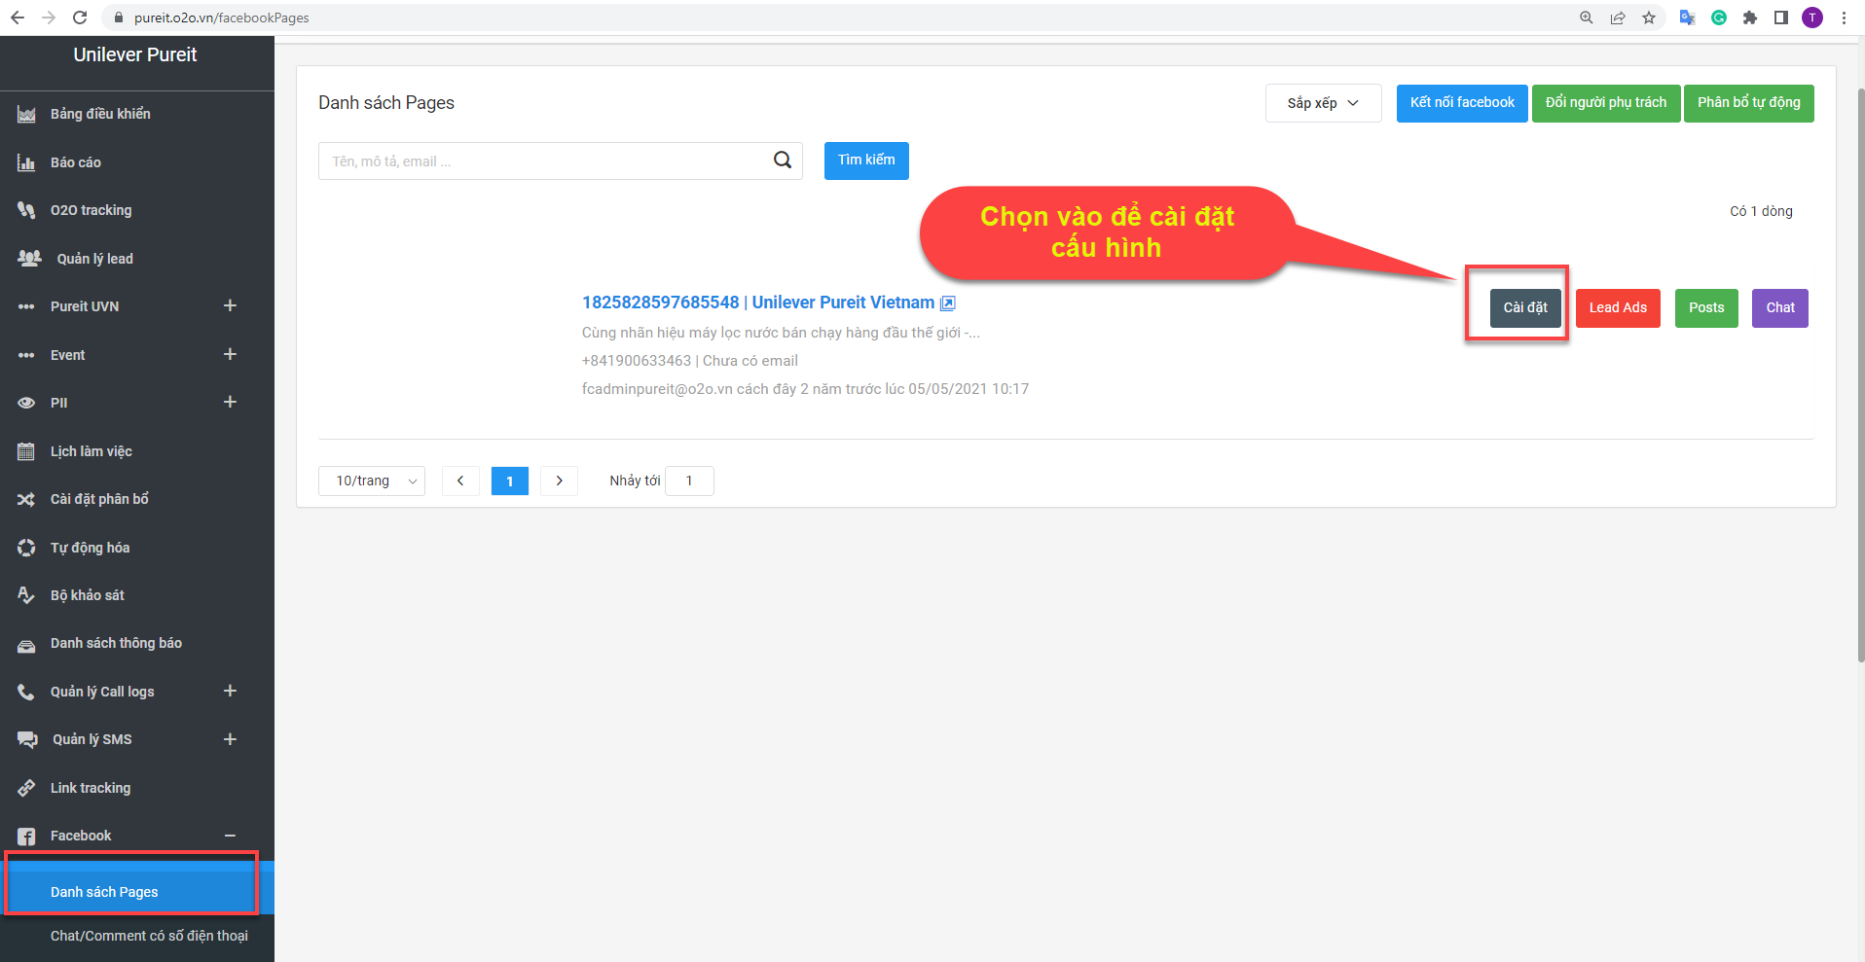The image size is (1865, 962).
Task: Open the browser extensions puzzle icon
Action: click(x=1750, y=18)
